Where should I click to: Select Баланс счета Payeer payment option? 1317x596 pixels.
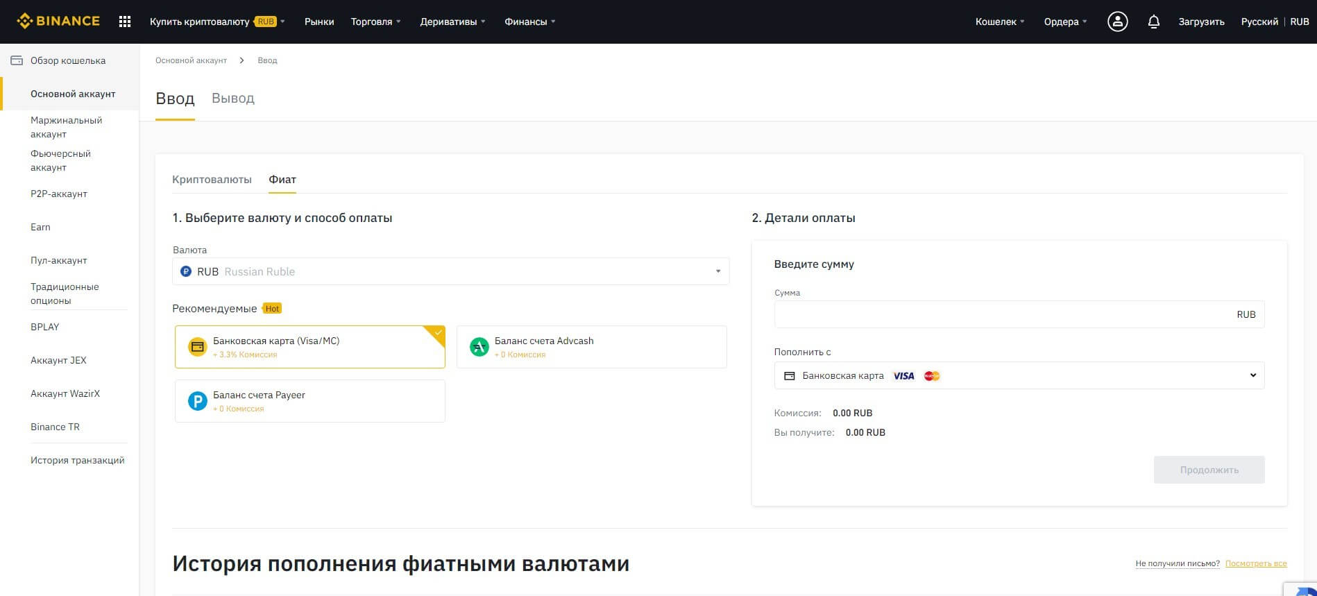pos(309,401)
